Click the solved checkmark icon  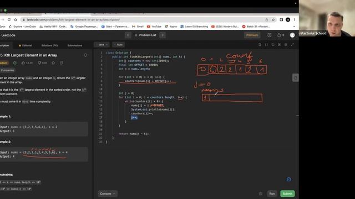pos(15,63)
